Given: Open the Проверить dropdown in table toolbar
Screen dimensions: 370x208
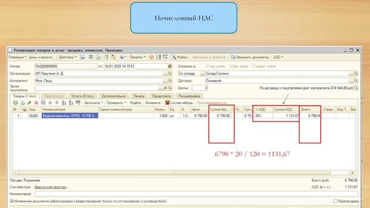Looking at the screenshot, I should (x=116, y=103).
